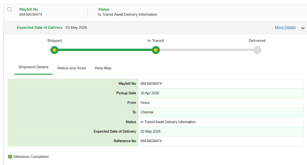Click the In Transit label above the progress bar
Screen dimensions: 307x165
(x=156, y=41)
